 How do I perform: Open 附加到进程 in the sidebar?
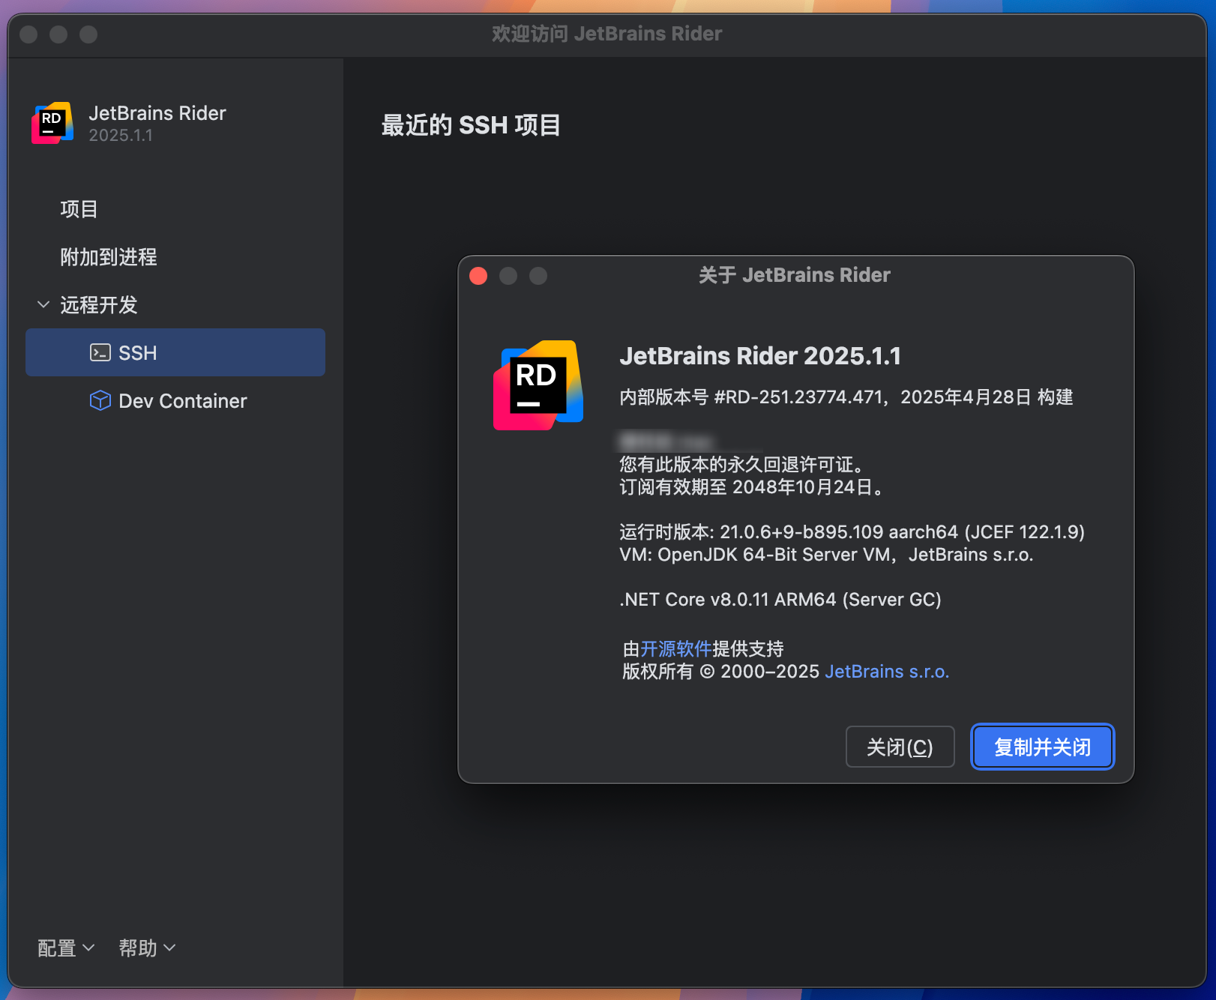(109, 257)
